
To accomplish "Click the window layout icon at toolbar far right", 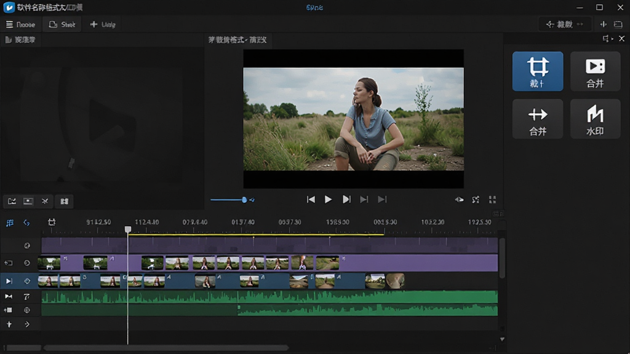I will pyautogui.click(x=618, y=25).
